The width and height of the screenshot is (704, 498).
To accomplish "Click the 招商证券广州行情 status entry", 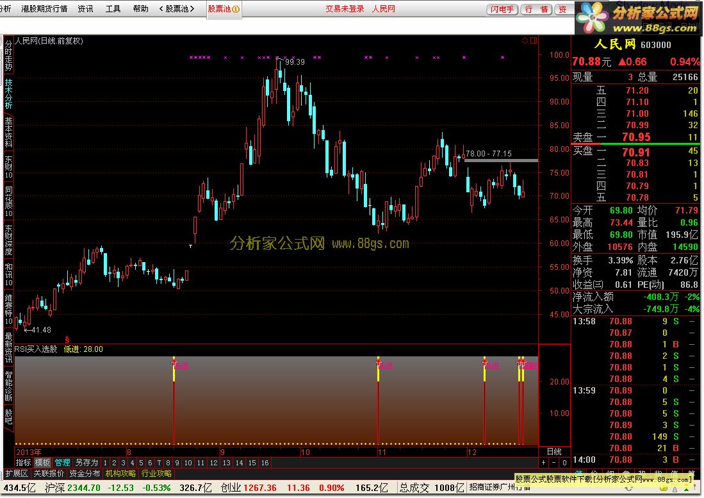I will pos(499,488).
